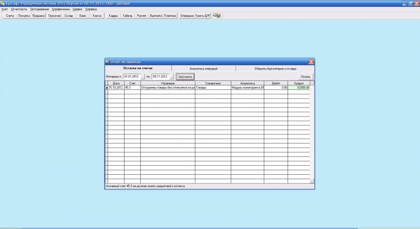Click the report dialog title bar icon
420x229 pixels.
pos(108,62)
